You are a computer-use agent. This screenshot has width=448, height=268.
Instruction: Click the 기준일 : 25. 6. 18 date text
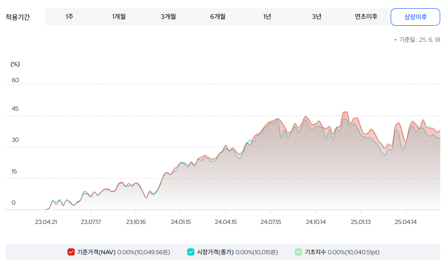[420, 40]
